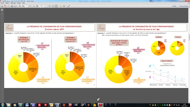Open page thumbnails panel in left sidebar

point(2,10)
